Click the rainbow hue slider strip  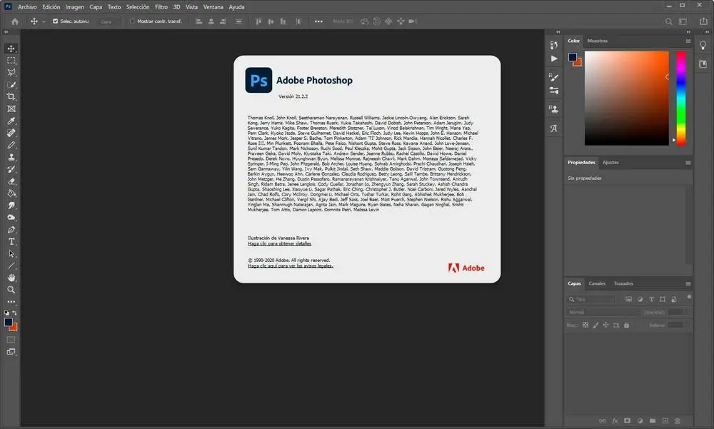pyautogui.click(x=680, y=99)
